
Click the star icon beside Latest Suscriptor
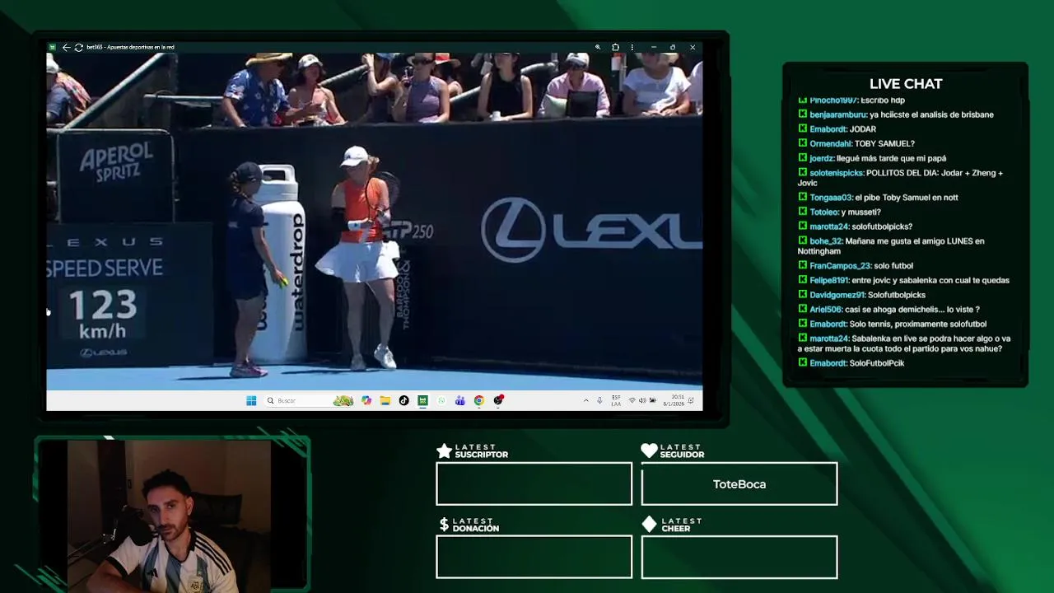[x=444, y=451]
